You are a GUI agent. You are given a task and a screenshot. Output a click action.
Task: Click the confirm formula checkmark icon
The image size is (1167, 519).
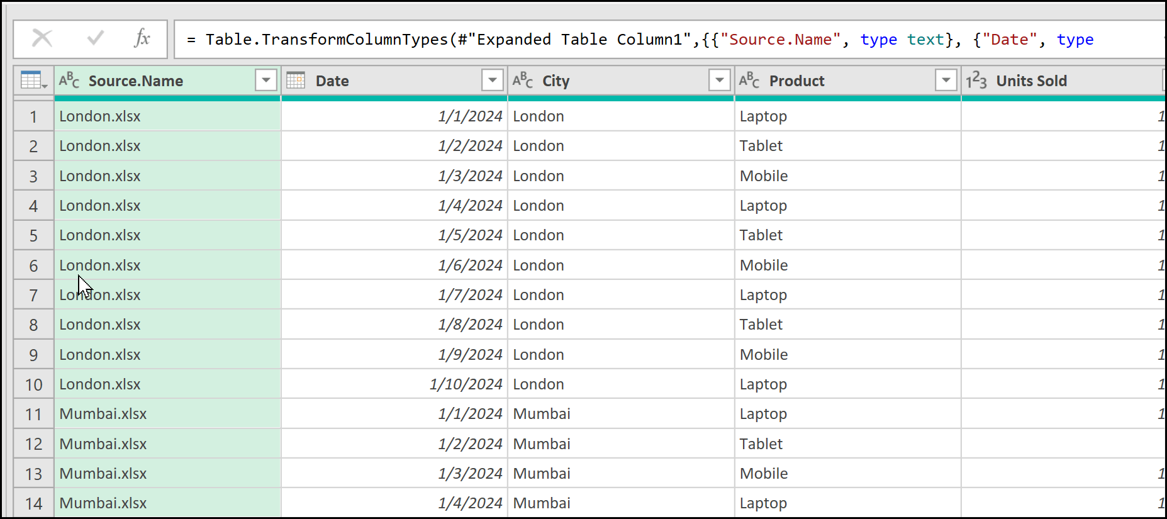95,39
